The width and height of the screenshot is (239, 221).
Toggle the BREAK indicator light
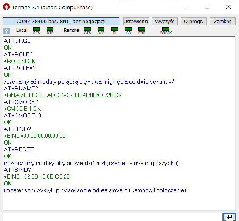coord(166,29)
